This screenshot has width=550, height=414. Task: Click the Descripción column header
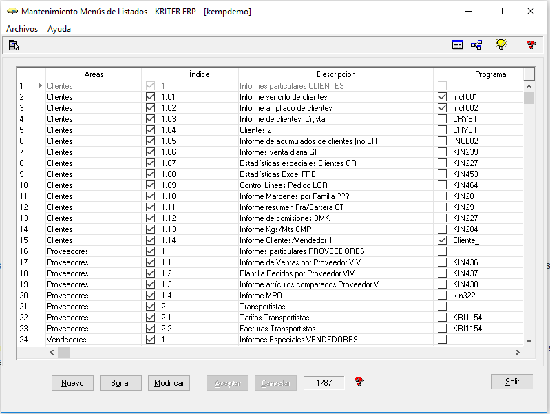point(336,74)
